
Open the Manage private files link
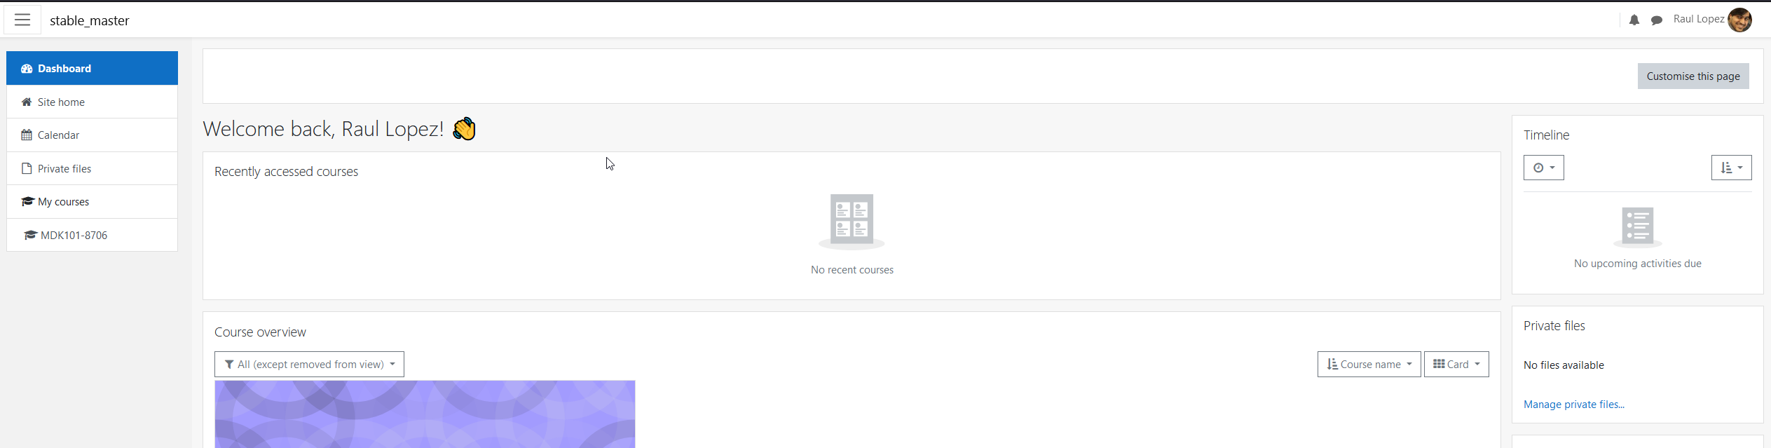1574,405
